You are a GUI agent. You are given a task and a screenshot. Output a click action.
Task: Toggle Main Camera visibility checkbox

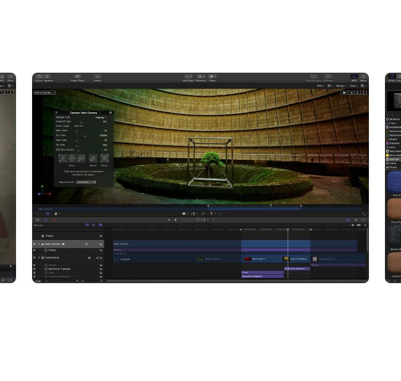click(x=34, y=244)
